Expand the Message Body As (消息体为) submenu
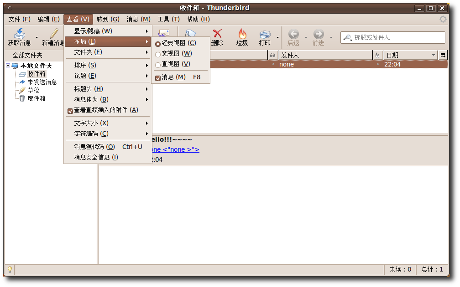460x287 pixels. (x=108, y=100)
